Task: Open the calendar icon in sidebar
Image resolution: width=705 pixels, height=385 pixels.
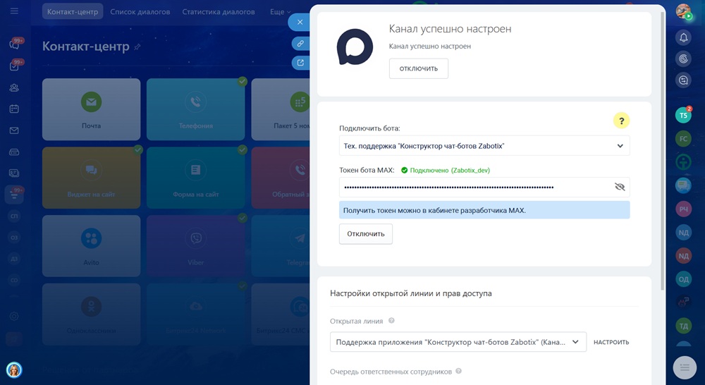Action: click(14, 109)
